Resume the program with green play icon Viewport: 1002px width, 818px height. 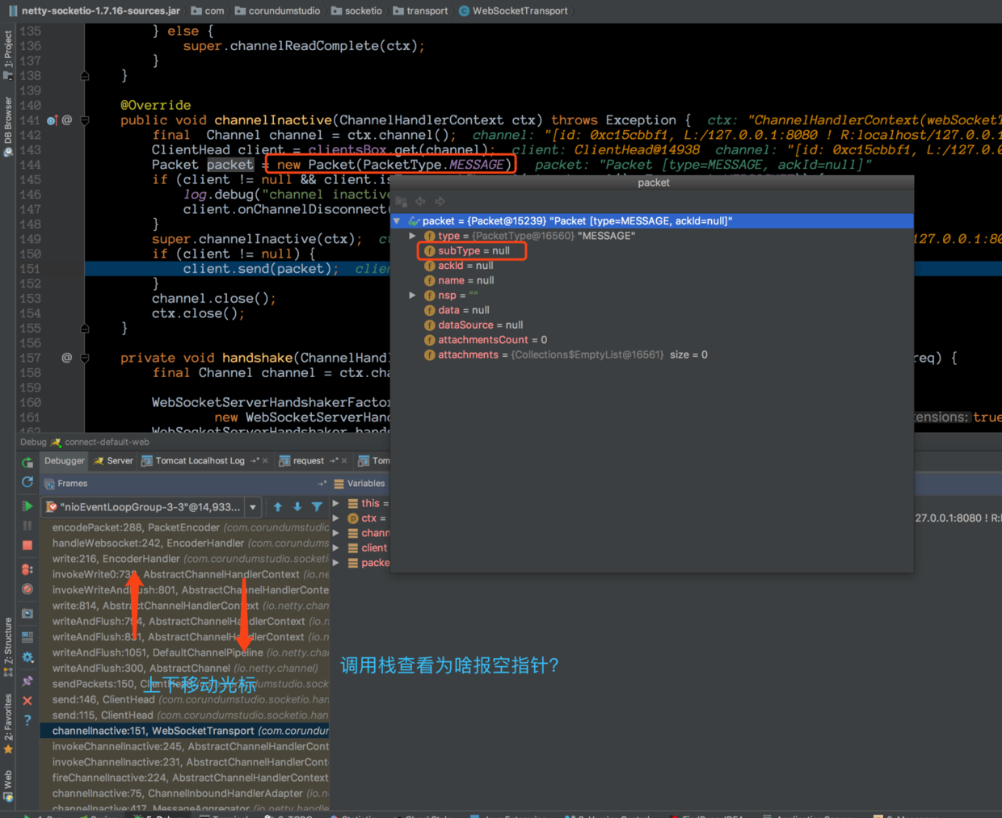(27, 506)
